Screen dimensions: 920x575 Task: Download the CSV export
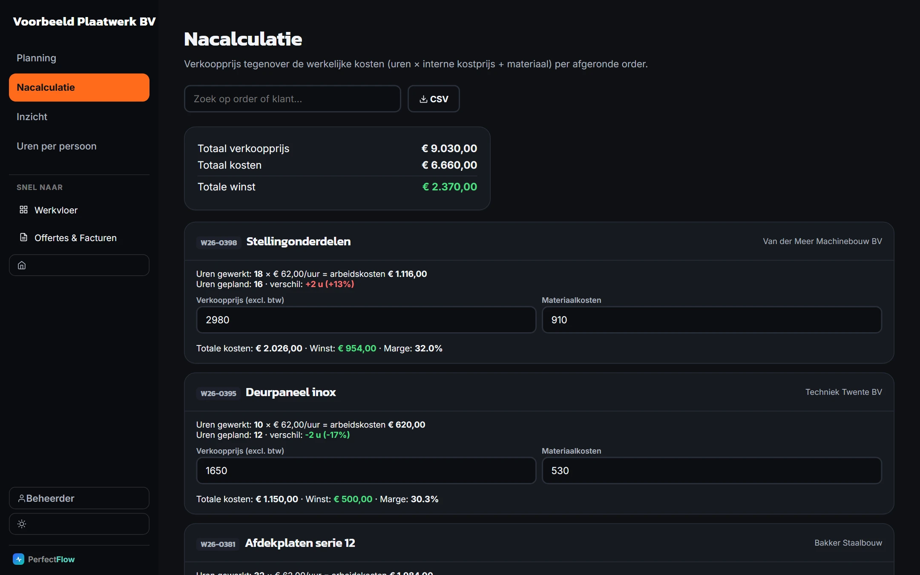tap(434, 99)
